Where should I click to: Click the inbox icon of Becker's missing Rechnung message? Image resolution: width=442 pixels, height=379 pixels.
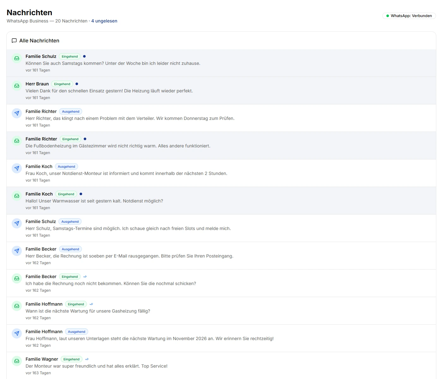17,278
